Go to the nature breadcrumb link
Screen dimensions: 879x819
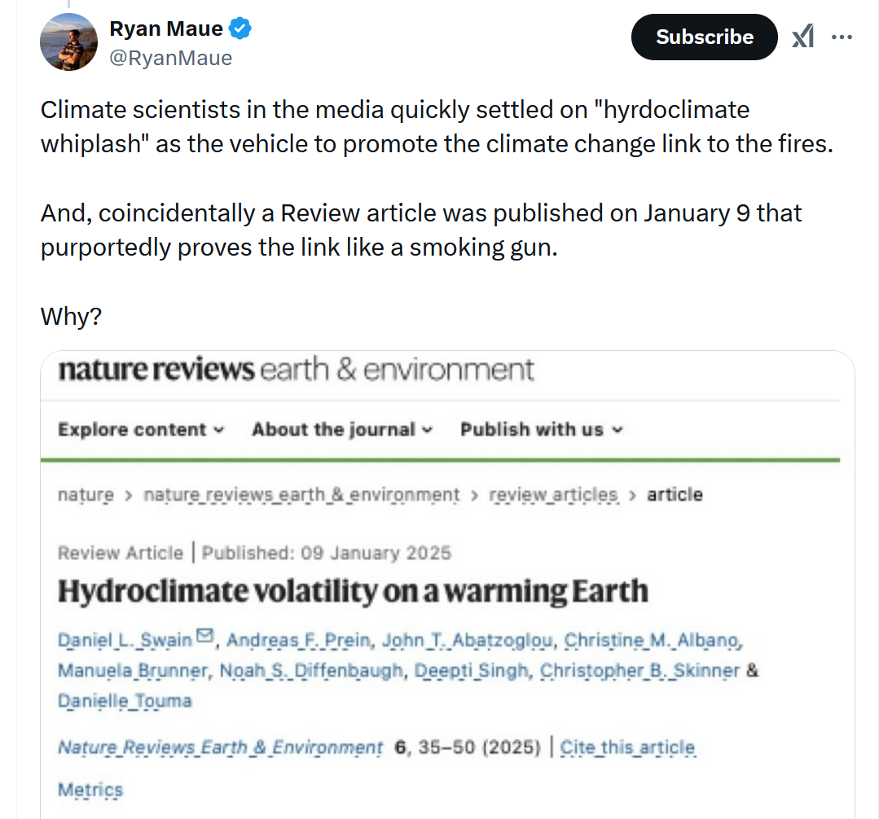click(x=86, y=494)
